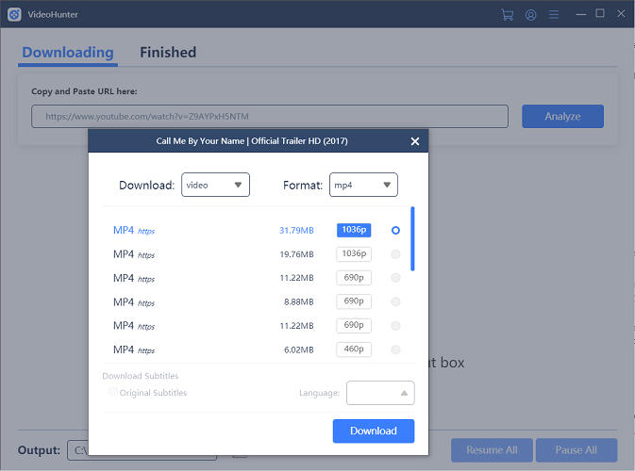This screenshot has width=635, height=471.
Task: Open the hamburger menu icon
Action: (x=554, y=15)
